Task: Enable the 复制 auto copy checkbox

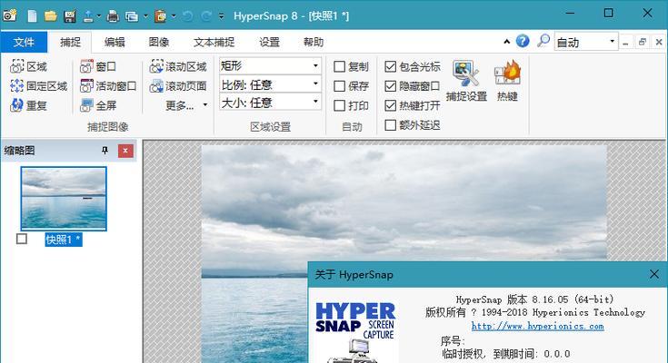Action: [x=339, y=66]
